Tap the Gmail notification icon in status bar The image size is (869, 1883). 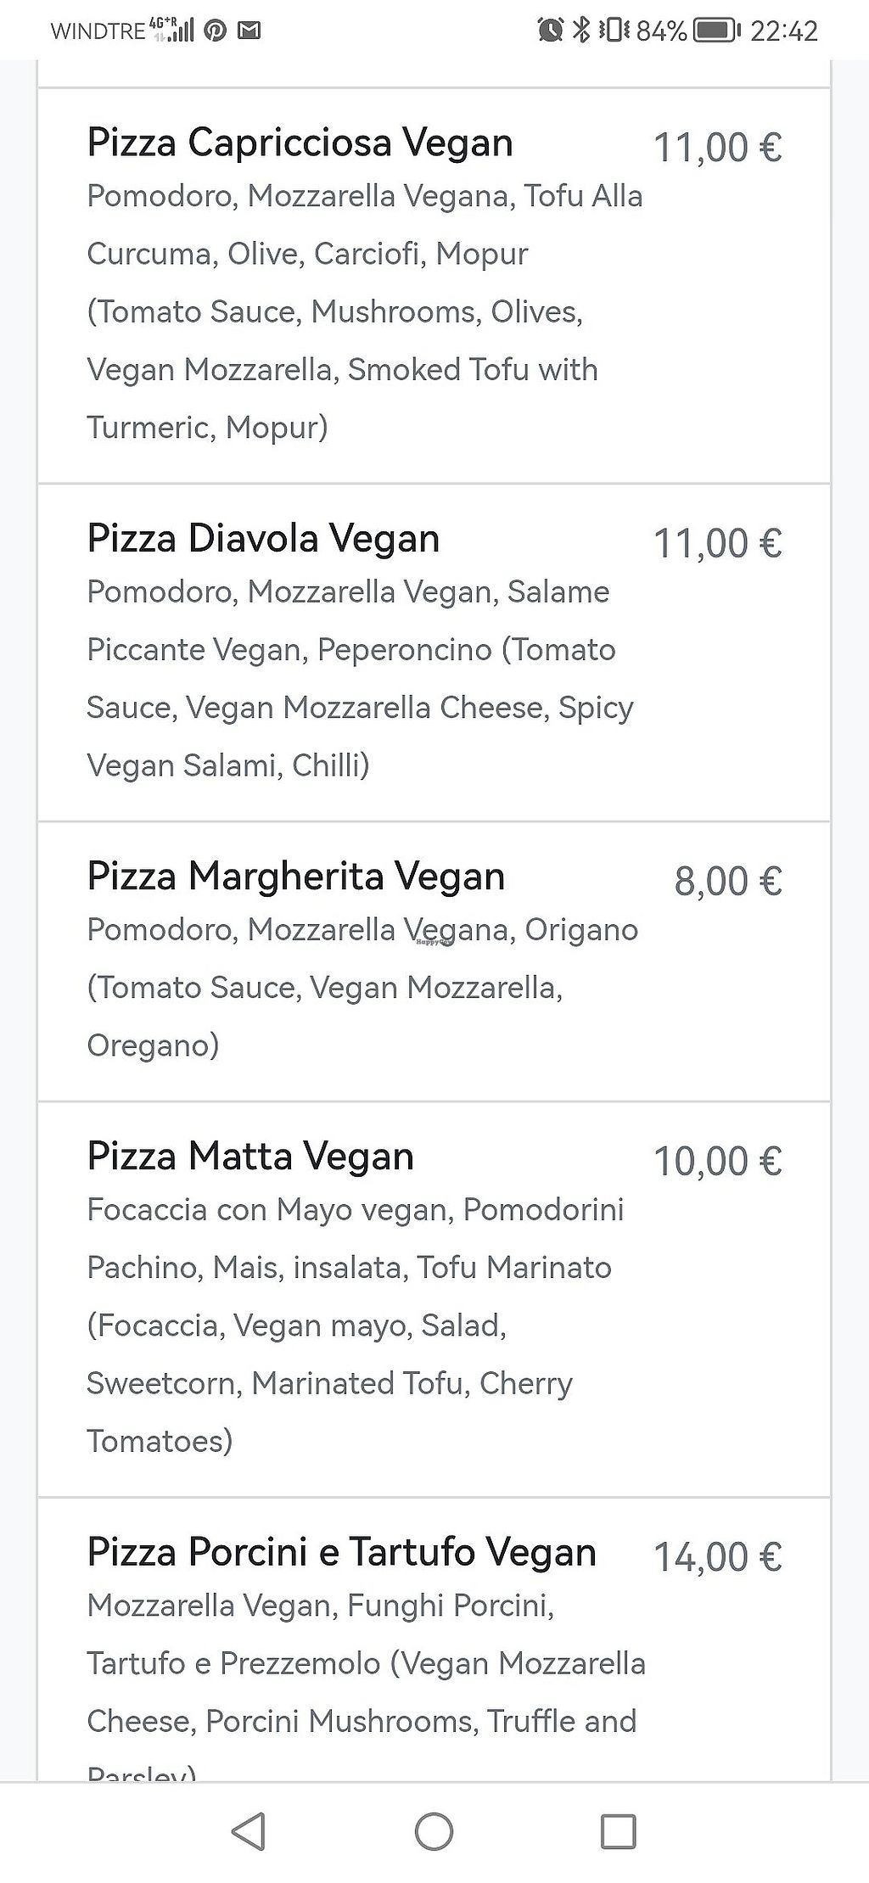[x=249, y=31]
